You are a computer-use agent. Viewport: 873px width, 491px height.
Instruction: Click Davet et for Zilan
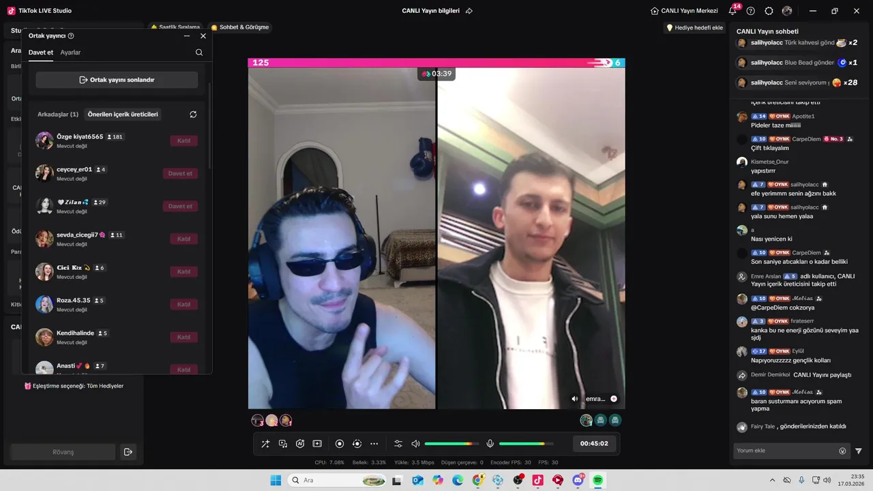point(180,206)
